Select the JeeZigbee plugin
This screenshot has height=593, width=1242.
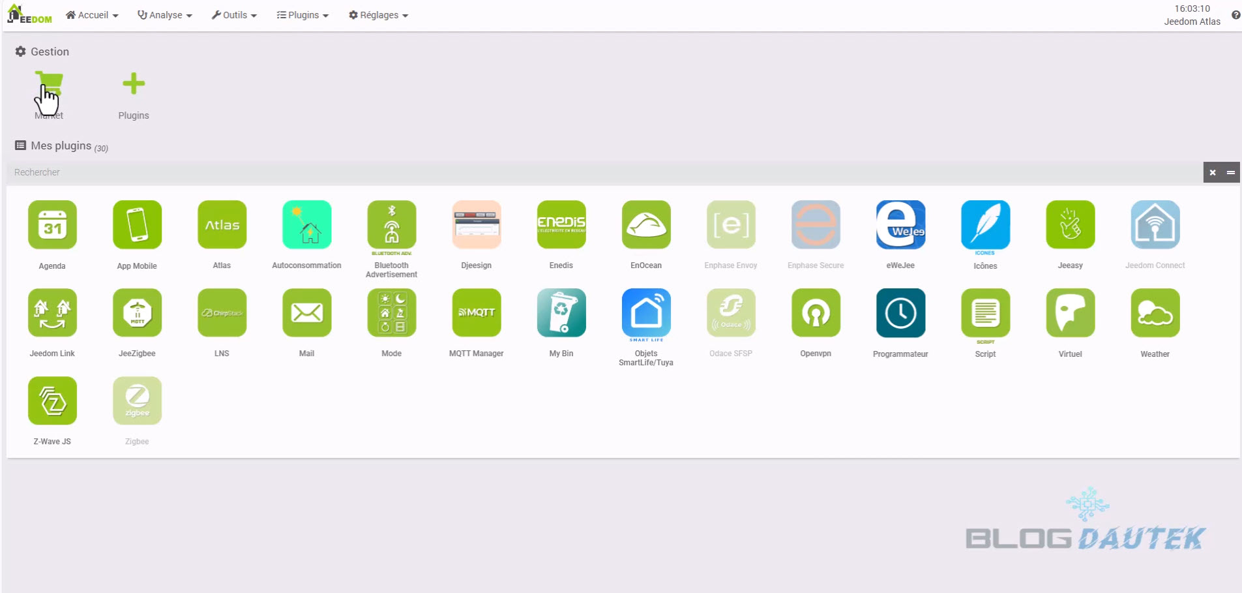coord(137,313)
